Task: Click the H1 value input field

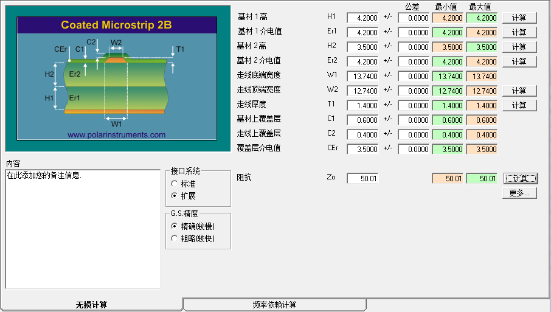Action: pyautogui.click(x=362, y=18)
